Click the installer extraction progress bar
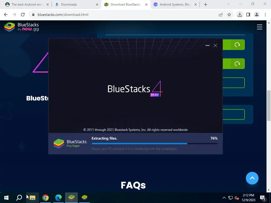The width and height of the screenshot is (271, 203). click(155, 144)
